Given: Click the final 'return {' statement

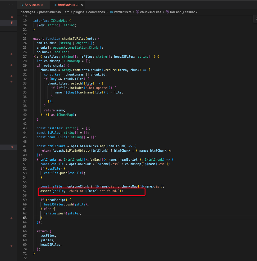Looking at the screenshot, I should tap(44, 231).
